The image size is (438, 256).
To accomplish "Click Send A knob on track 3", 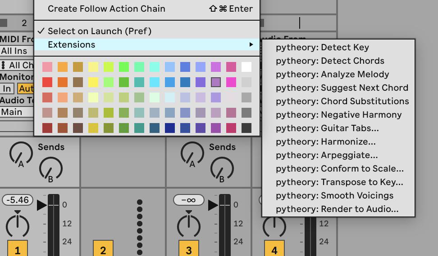I will pyautogui.click(x=192, y=153).
